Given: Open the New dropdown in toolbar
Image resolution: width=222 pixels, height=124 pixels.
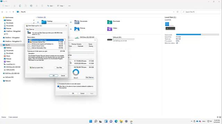Looking at the screenshot, I should tap(6, 6).
